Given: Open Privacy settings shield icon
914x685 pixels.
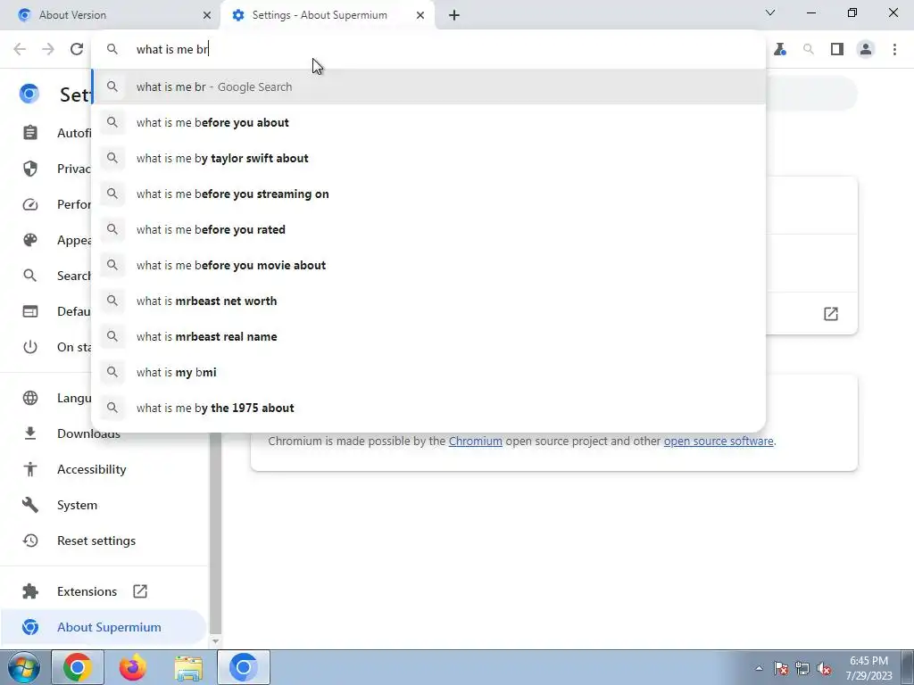Looking at the screenshot, I should [x=29, y=169].
